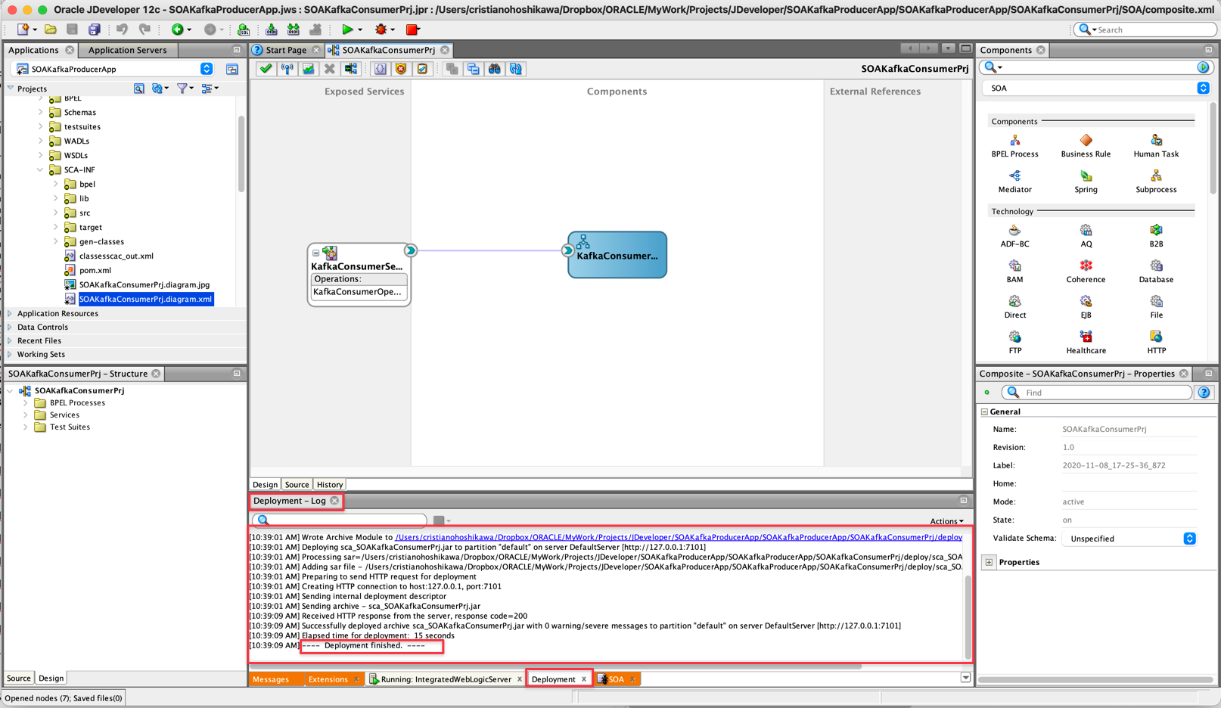Select the Coherence technology adapter
Image resolution: width=1221 pixels, height=708 pixels.
pyautogui.click(x=1086, y=272)
